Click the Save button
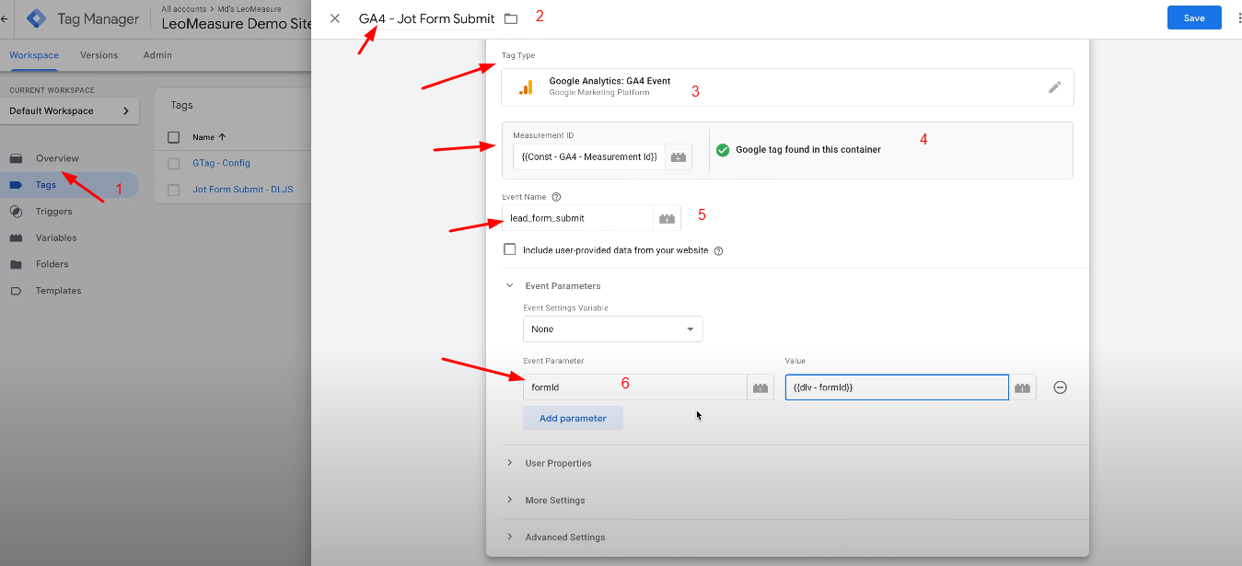Screen dimensions: 1242x566 click(1193, 17)
